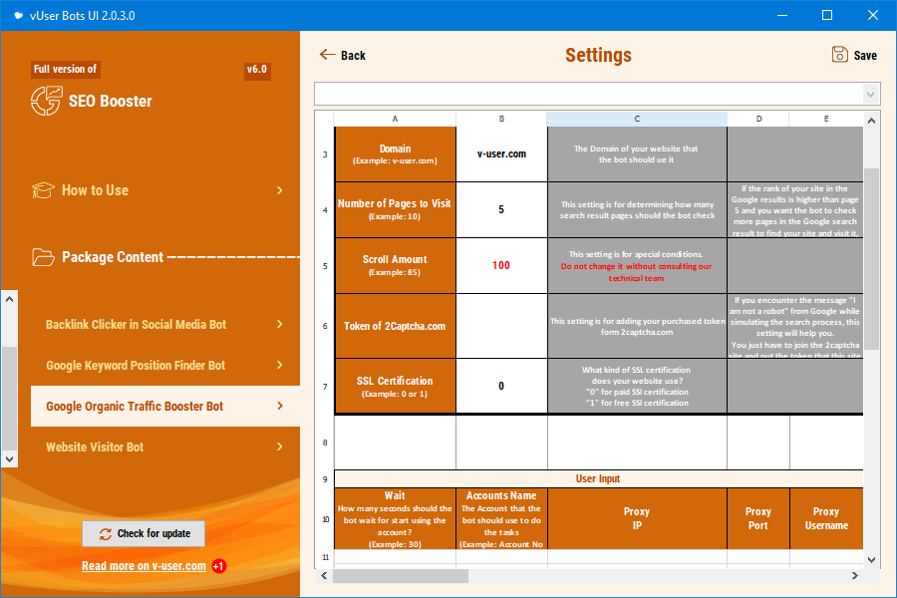This screenshot has height=598, width=897.
Task: Click the SEO Booster logo icon
Action: click(46, 101)
